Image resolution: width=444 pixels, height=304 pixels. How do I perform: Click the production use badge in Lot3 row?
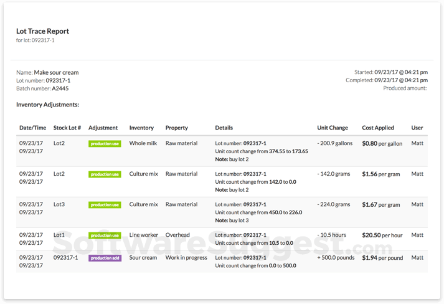point(105,205)
